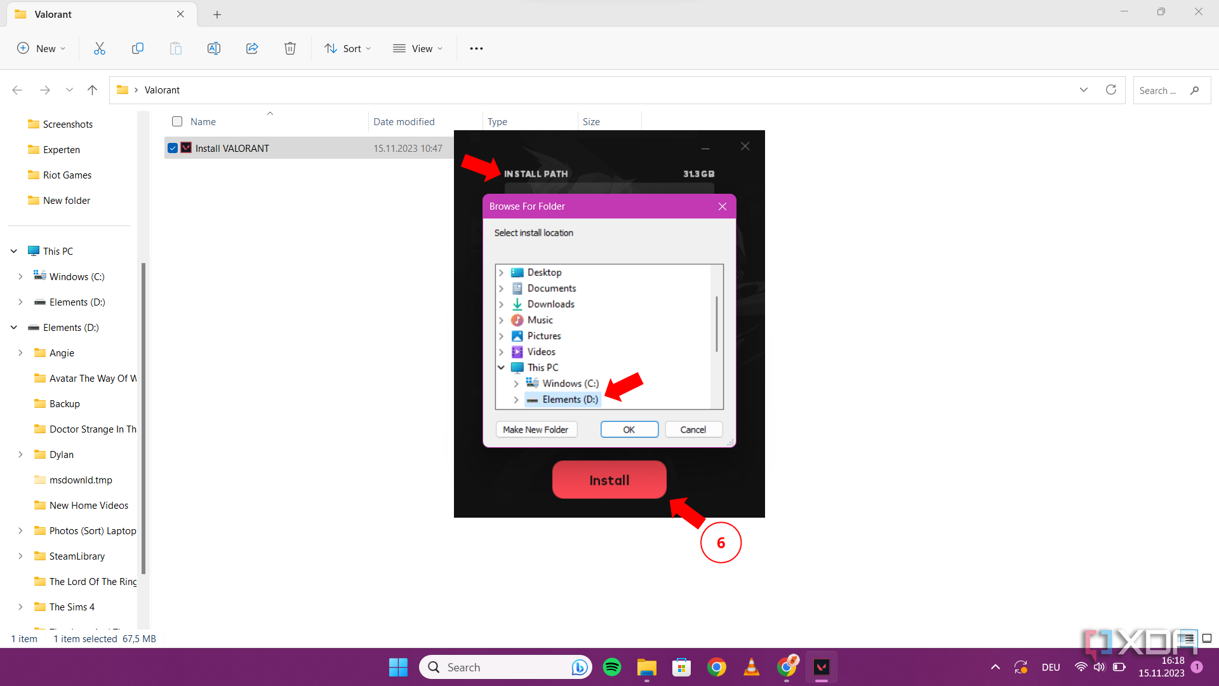The image size is (1219, 686).
Task: Open the clock and date flyout
Action: tap(1161, 667)
